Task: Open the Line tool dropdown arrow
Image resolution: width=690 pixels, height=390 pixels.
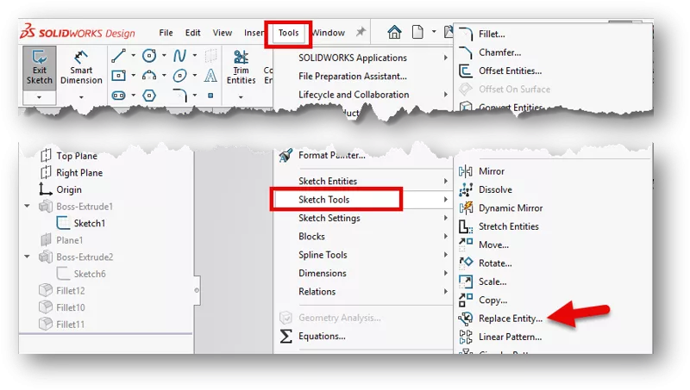Action: [133, 56]
